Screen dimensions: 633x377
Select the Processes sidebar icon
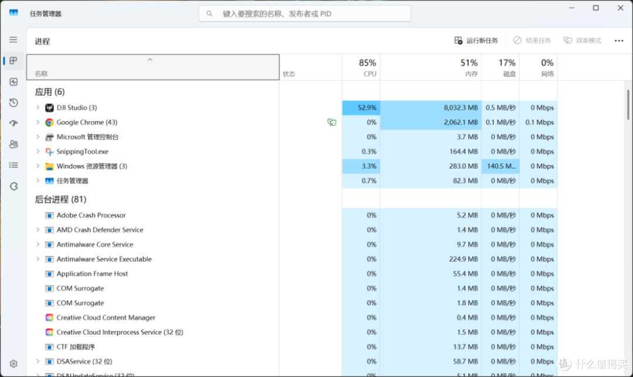pos(13,60)
